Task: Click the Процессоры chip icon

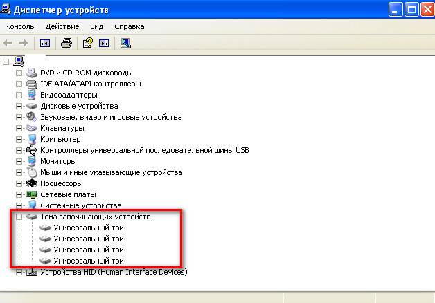Action: (x=32, y=183)
